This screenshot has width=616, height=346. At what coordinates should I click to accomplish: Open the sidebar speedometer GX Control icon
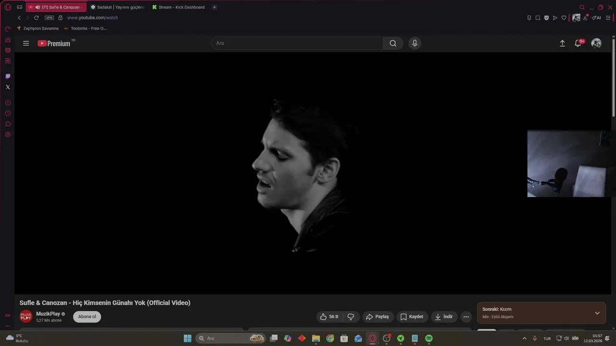tap(8, 29)
